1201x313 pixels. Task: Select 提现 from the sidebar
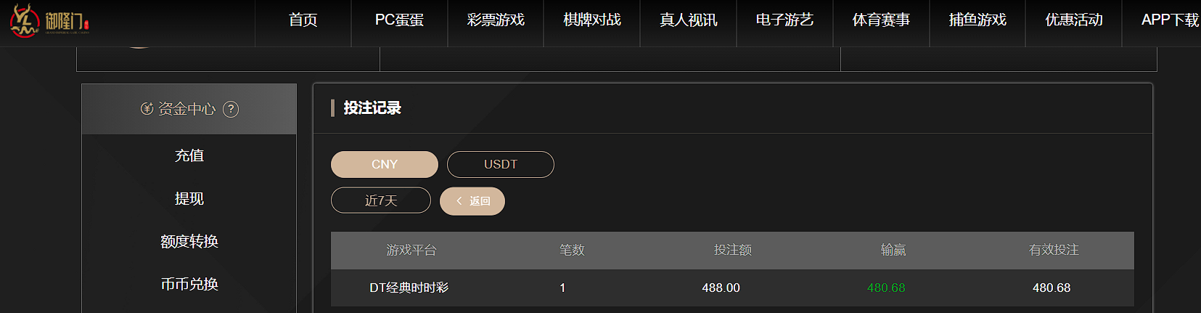click(189, 198)
